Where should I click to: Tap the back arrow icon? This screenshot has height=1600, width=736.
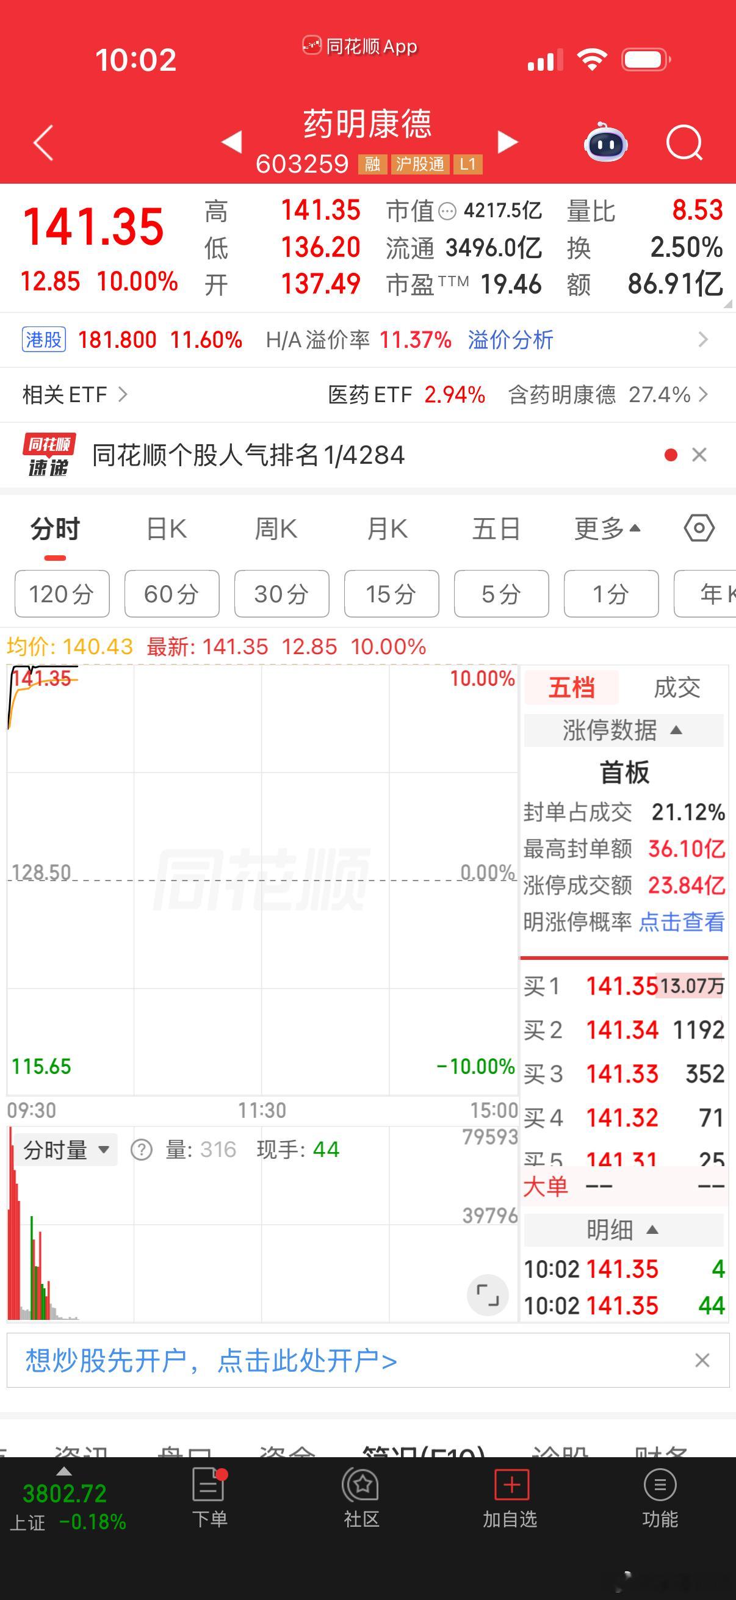tap(43, 142)
